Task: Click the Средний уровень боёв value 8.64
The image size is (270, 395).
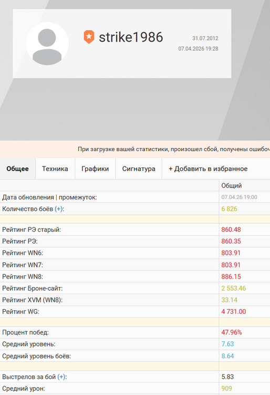Action: coord(227,356)
